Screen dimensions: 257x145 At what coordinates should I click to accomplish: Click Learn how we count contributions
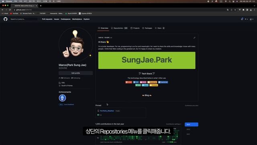111,142
